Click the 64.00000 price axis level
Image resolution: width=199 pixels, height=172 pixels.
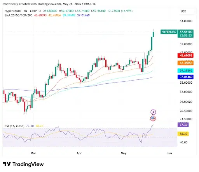186,21
